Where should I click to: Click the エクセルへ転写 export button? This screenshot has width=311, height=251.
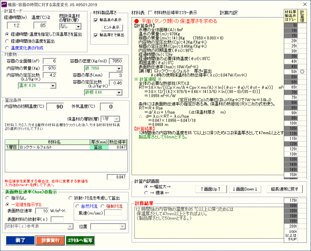click(80, 240)
